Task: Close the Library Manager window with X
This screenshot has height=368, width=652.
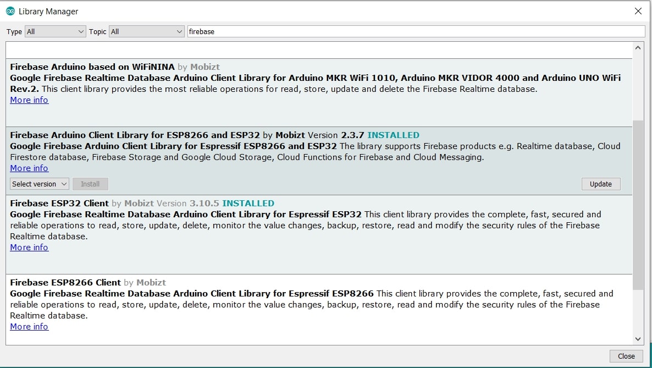Action: (638, 11)
